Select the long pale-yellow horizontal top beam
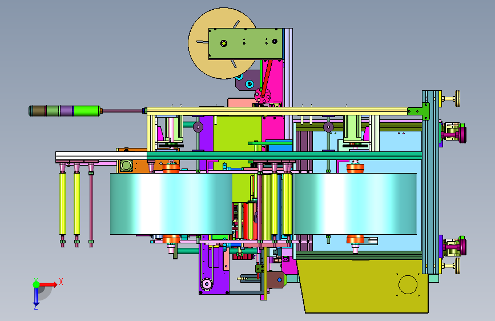495x321 pixels. (x=277, y=111)
